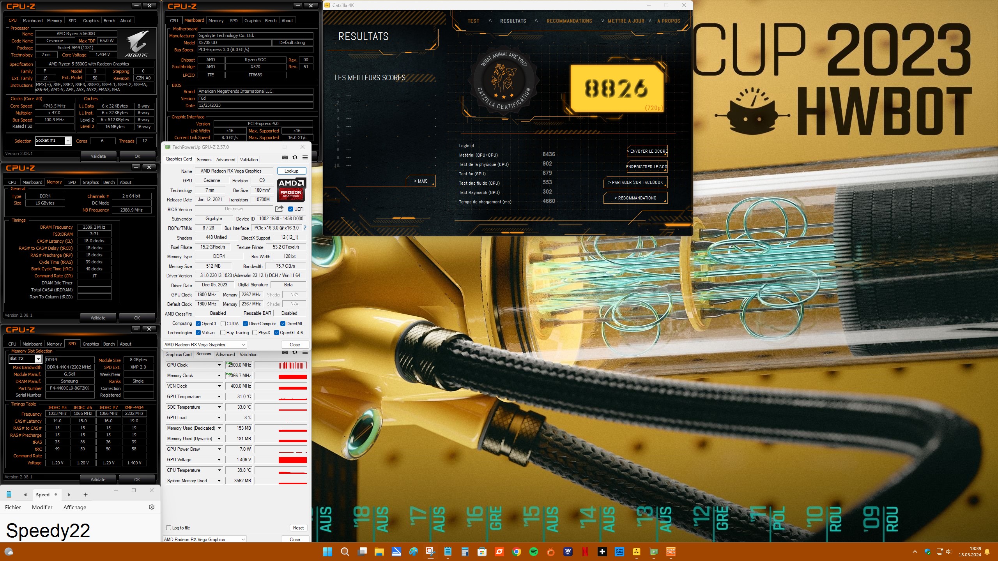Click the Lookup button in GPU-Z
This screenshot has width=998, height=561.
(x=292, y=171)
